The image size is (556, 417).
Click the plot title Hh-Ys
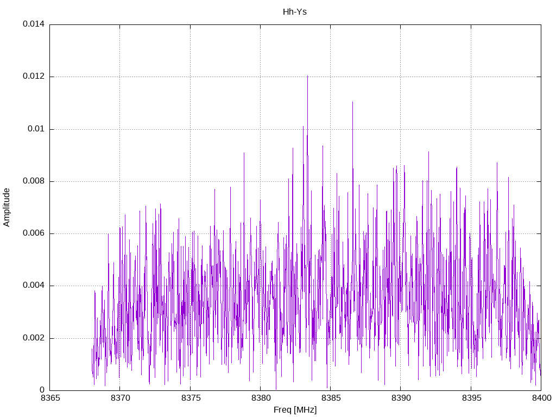pyautogui.click(x=294, y=11)
